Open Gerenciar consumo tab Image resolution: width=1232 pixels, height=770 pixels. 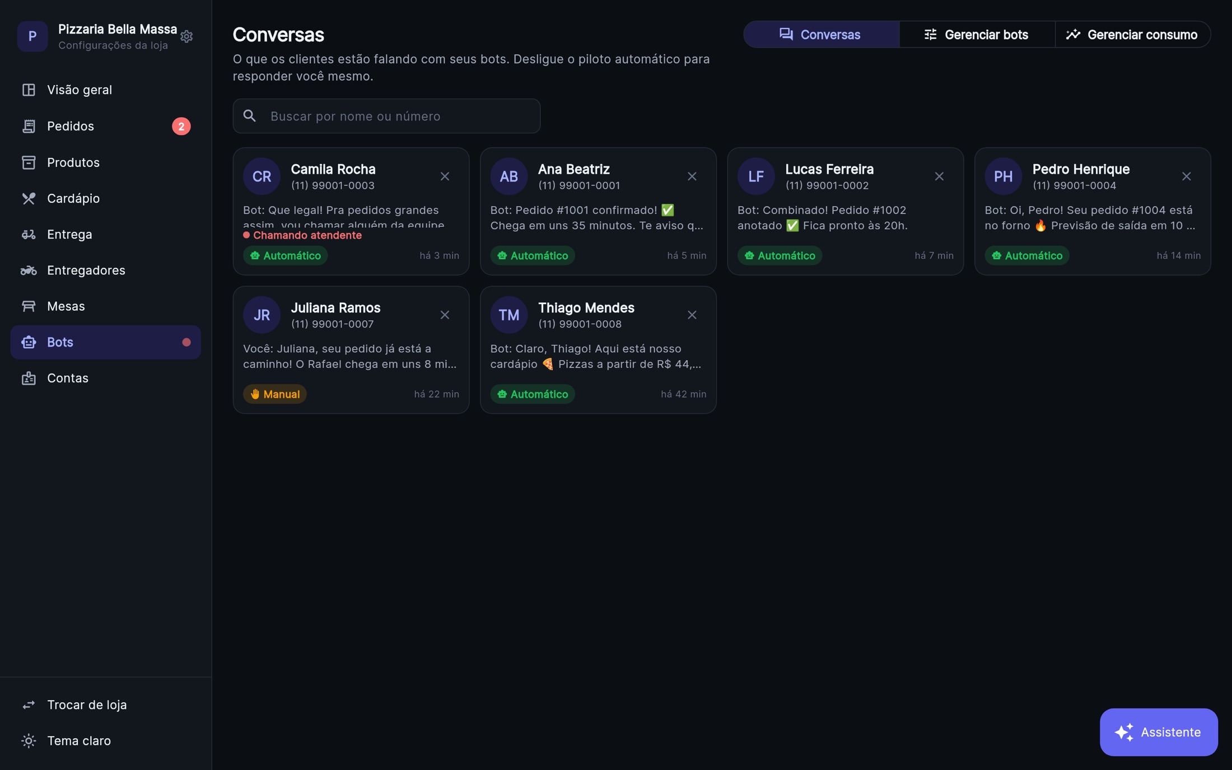pos(1132,35)
